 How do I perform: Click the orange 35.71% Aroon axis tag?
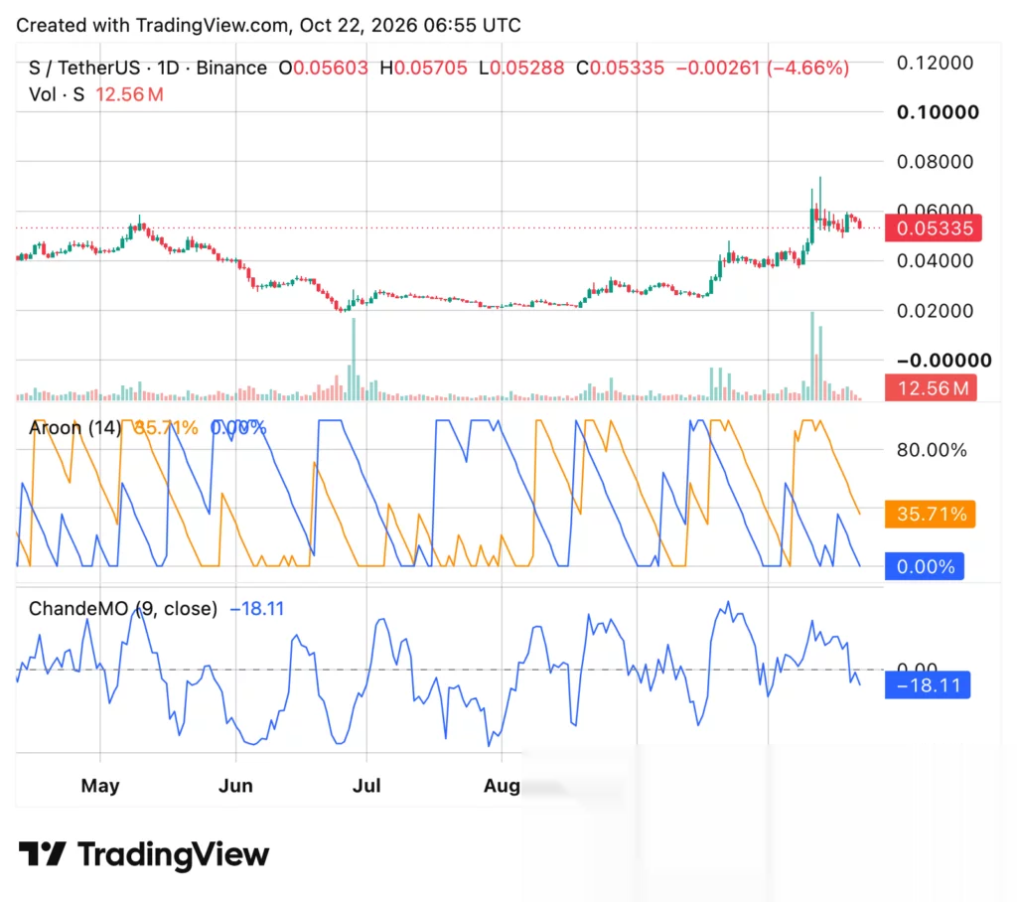tap(930, 514)
